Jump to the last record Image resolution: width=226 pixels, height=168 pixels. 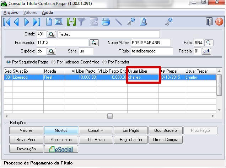click(x=37, y=22)
